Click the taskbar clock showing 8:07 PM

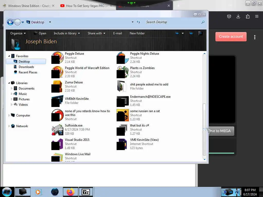click(250, 192)
